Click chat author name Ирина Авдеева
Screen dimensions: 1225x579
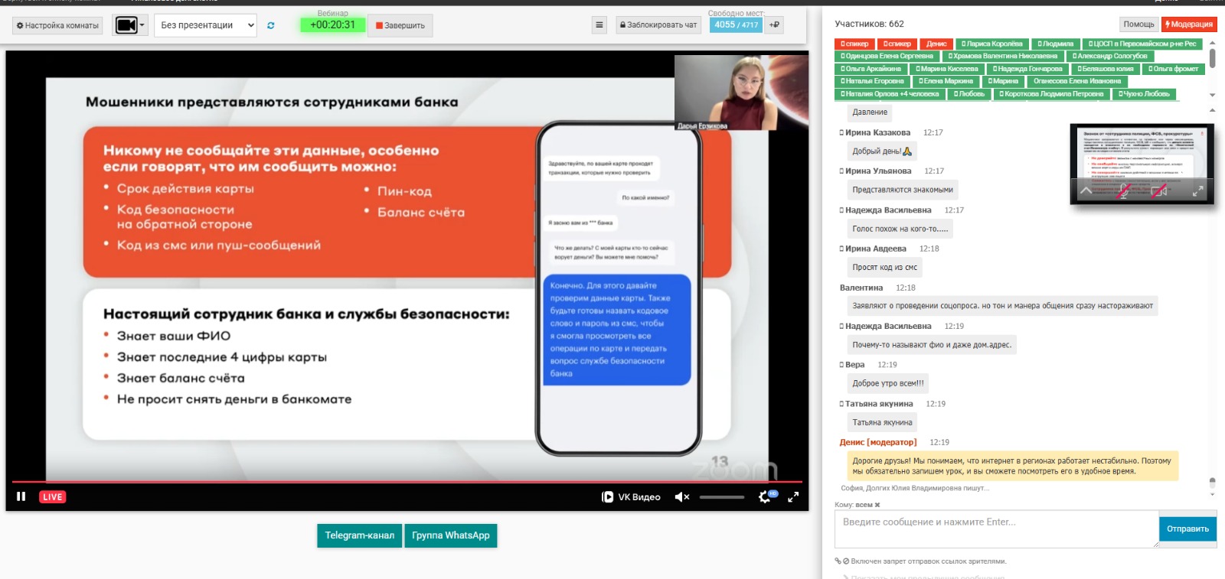[x=875, y=249]
